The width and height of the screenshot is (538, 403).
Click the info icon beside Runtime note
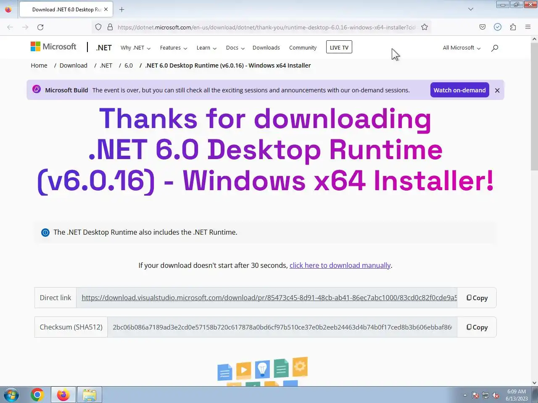(45, 233)
